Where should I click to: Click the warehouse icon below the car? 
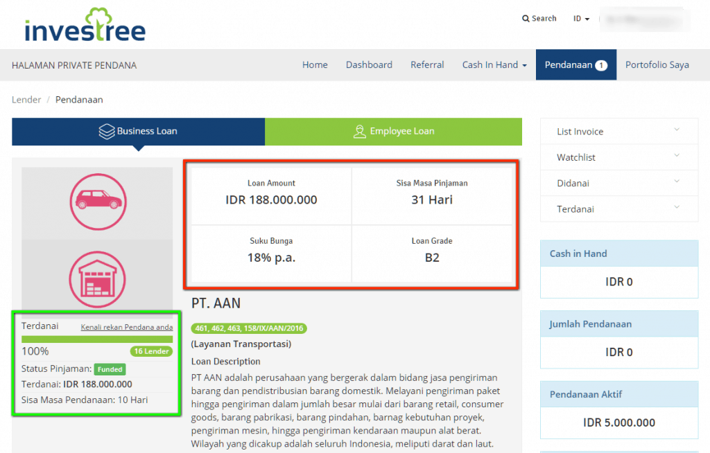pos(97,277)
